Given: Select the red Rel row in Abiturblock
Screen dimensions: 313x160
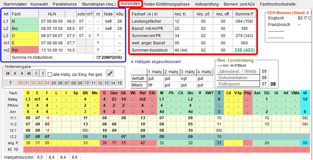Looking at the screenshot, I should tap(24, 50).
